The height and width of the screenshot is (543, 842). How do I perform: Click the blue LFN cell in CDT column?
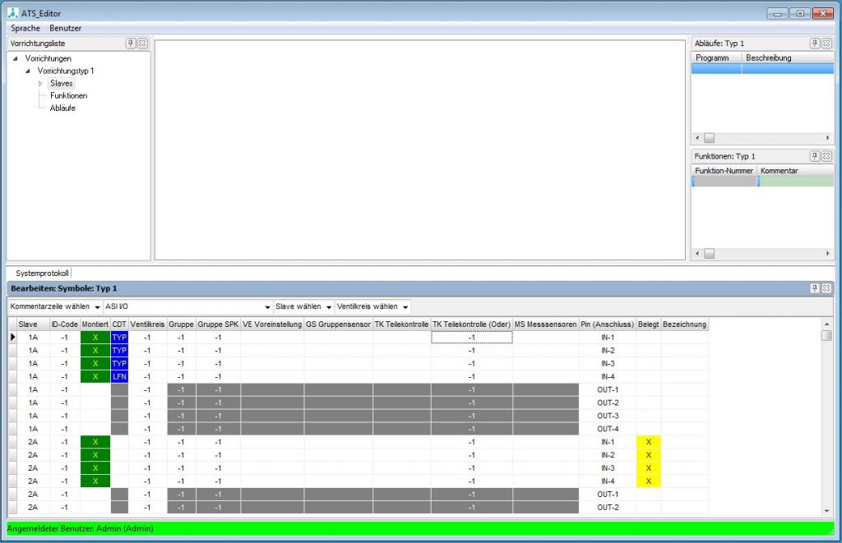(119, 376)
